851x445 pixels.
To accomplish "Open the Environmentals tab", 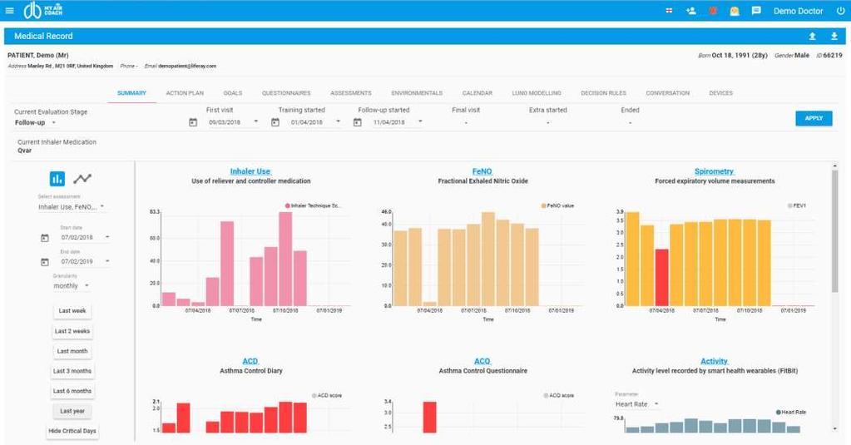I will point(417,93).
